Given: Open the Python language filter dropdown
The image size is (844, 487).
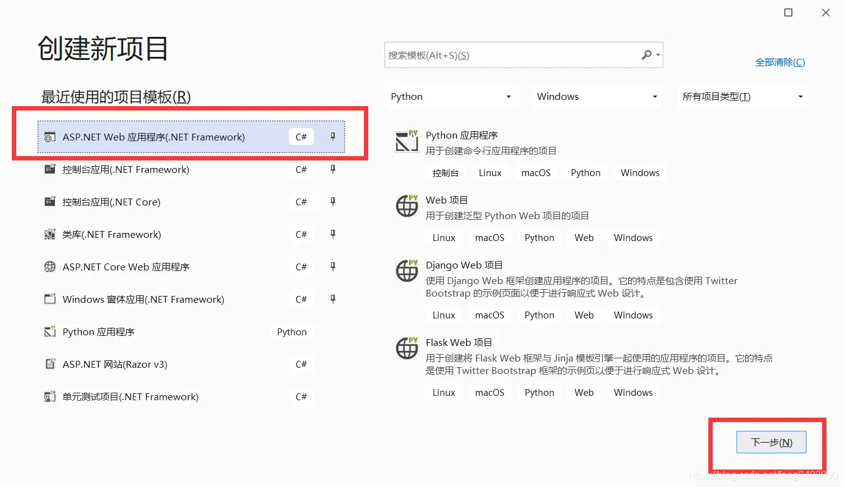Looking at the screenshot, I should pyautogui.click(x=451, y=97).
